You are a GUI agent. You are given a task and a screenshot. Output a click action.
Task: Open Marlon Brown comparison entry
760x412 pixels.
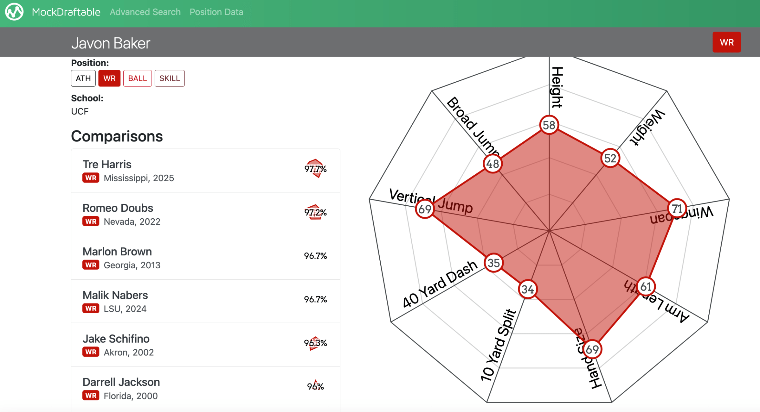117,252
